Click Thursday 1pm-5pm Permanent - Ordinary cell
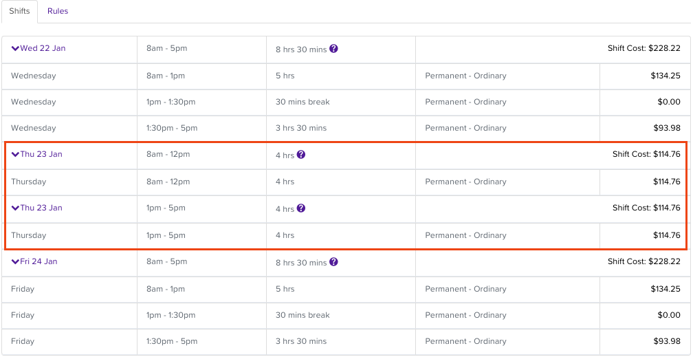 click(x=465, y=235)
